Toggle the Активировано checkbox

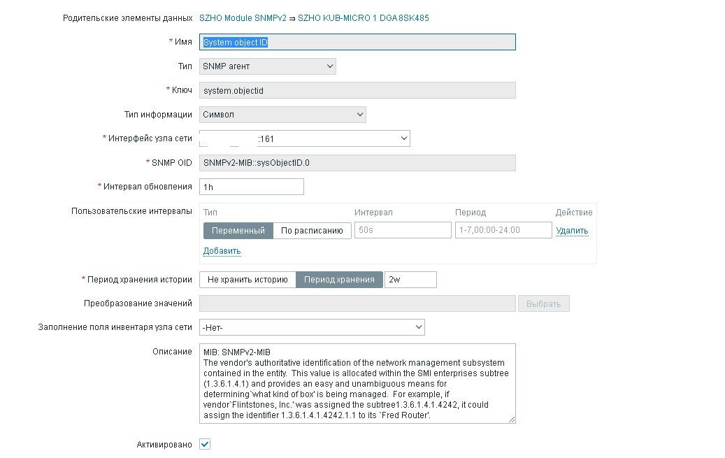click(205, 444)
